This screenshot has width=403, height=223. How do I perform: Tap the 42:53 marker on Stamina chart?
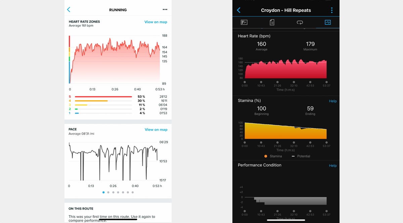pyautogui.click(x=310, y=142)
